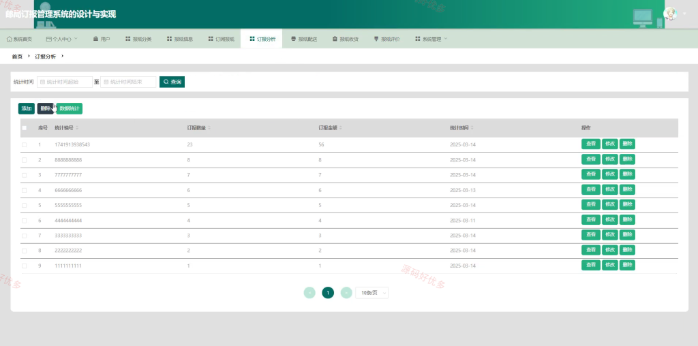698x346 pixels.
Task: Check the box for row 2222222222
Action: [25, 251]
